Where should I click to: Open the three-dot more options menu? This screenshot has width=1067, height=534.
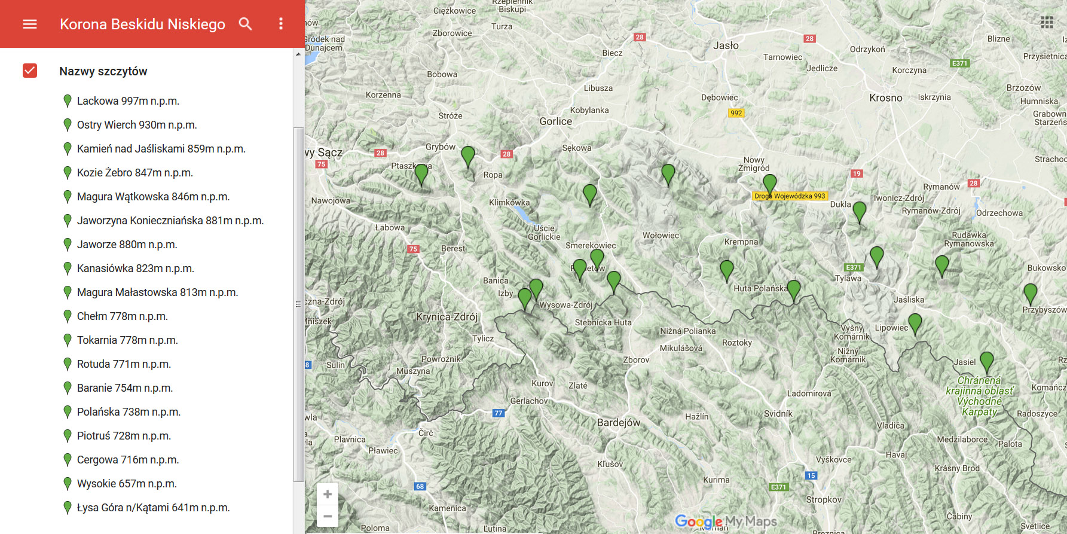[x=281, y=24]
